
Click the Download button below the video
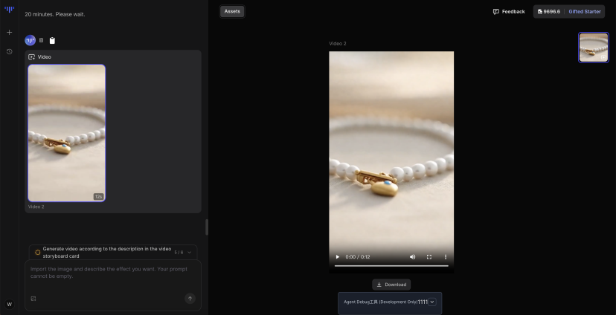click(x=391, y=285)
